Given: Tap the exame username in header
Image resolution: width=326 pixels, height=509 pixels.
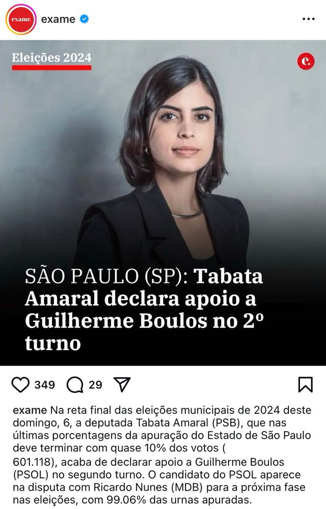Looking at the screenshot, I should pos(58,19).
